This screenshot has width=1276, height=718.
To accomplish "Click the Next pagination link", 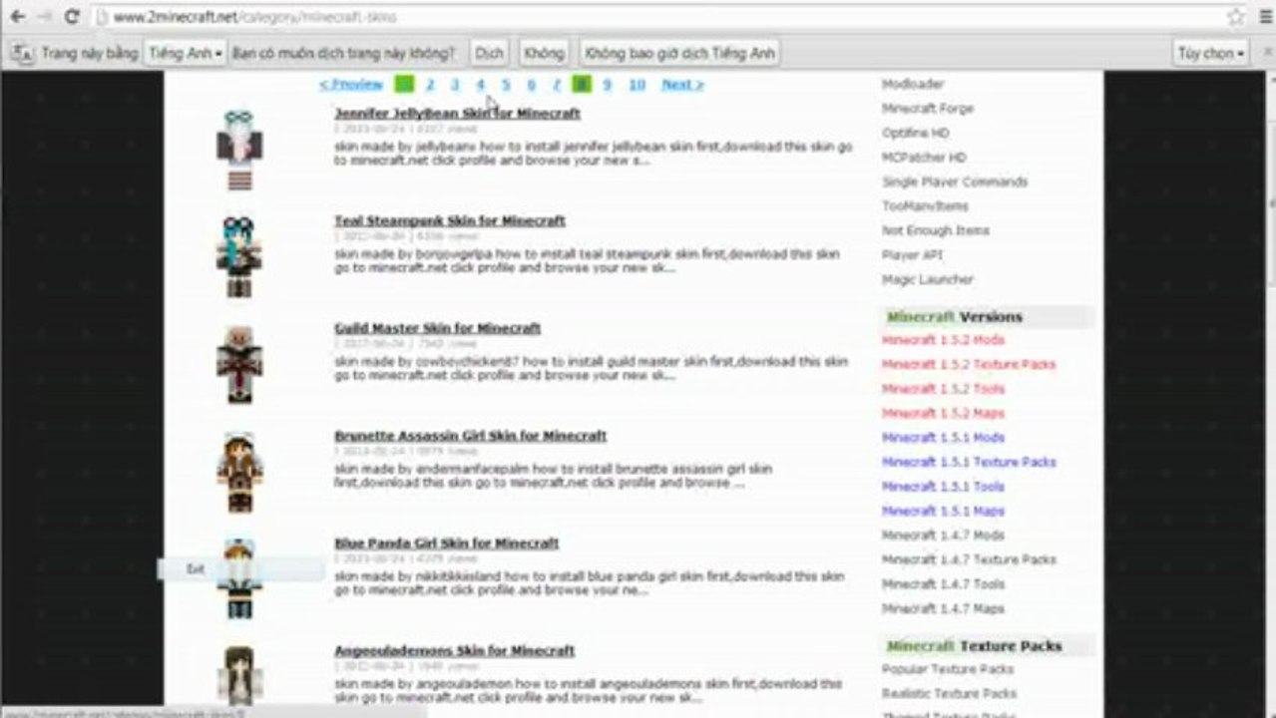I will click(x=682, y=85).
